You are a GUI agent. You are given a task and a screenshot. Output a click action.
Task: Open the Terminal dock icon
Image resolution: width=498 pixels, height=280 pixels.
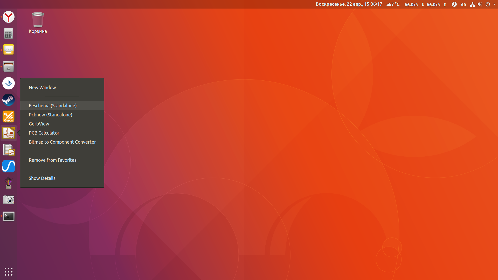click(9, 216)
